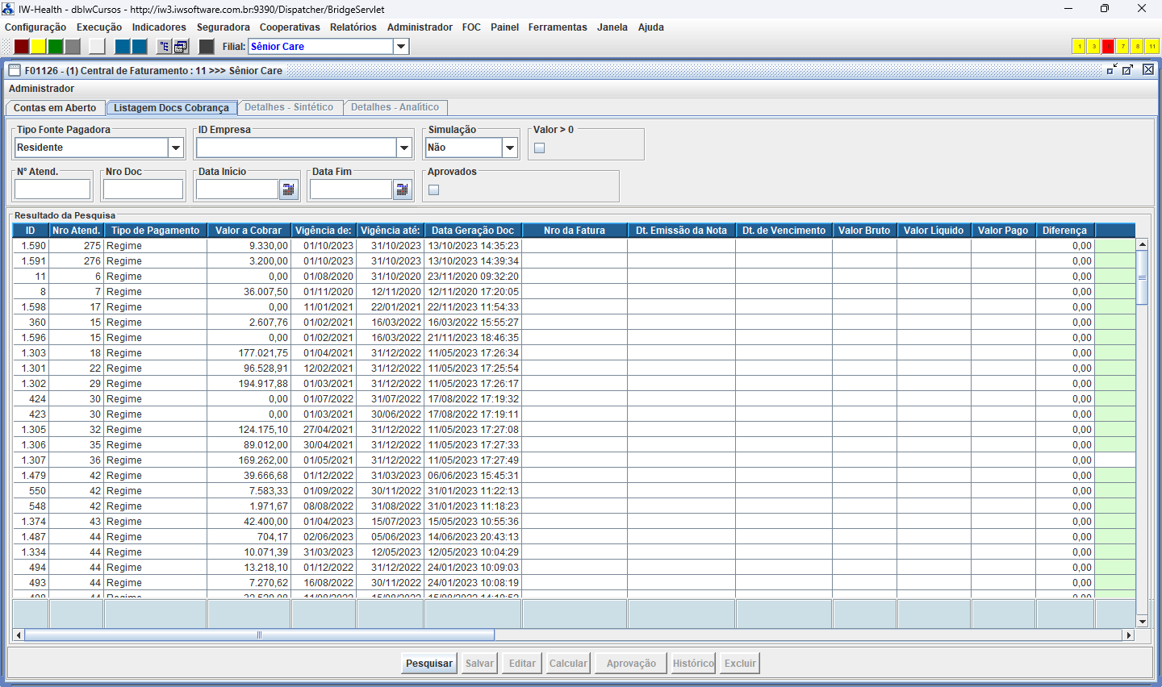Viewport: 1162px width, 687px height.
Task: Click the second blue toolbar square
Action: (x=140, y=47)
